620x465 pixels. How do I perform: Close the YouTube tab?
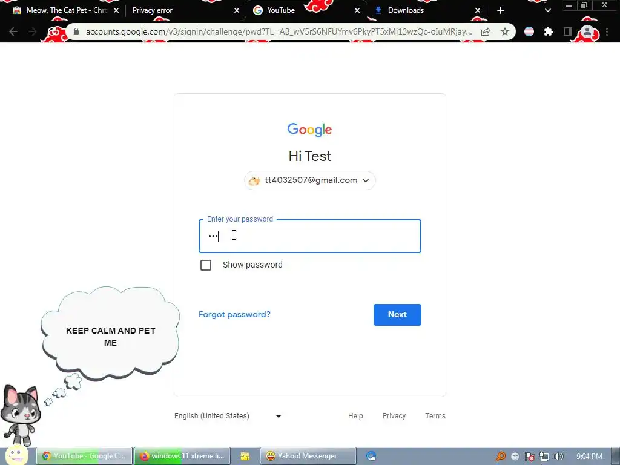(x=357, y=10)
